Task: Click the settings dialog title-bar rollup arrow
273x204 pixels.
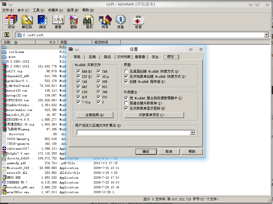Action: pyautogui.click(x=191, y=49)
